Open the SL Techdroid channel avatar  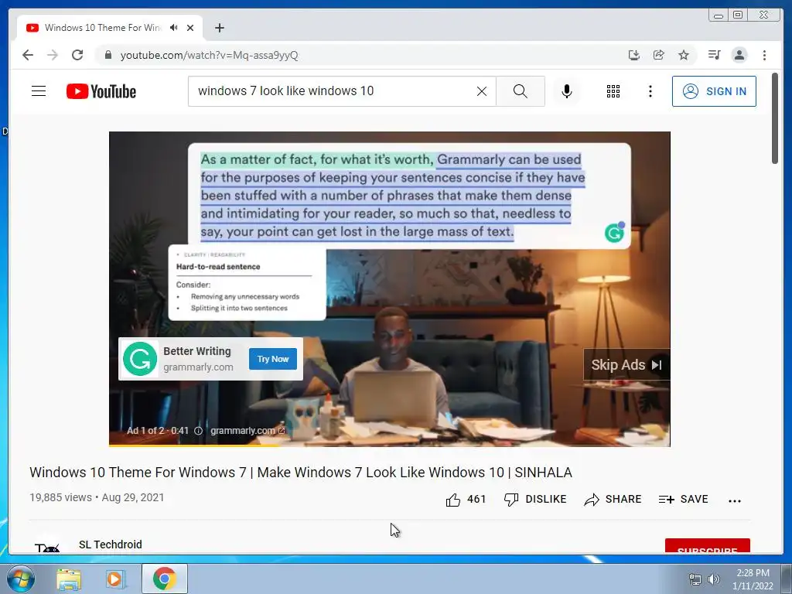[47, 545]
